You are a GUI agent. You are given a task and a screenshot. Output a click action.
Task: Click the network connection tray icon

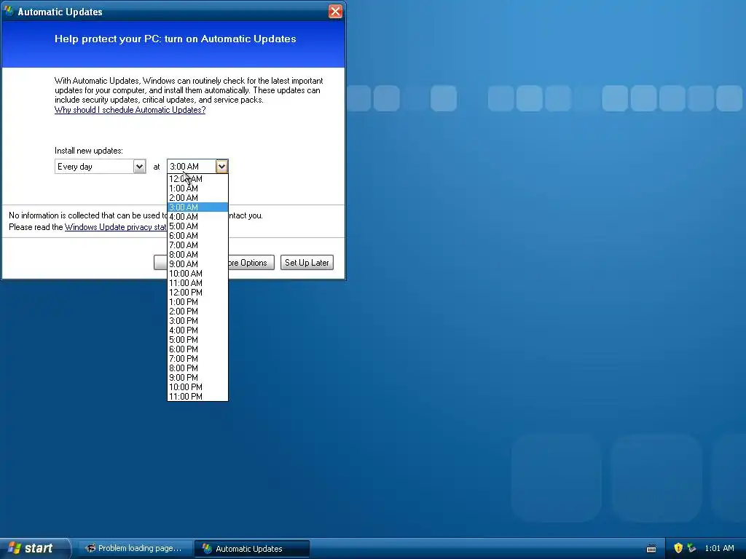pos(691,548)
